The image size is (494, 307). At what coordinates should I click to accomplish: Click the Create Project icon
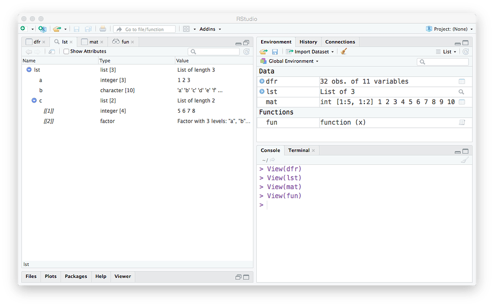pyautogui.click(x=42, y=29)
